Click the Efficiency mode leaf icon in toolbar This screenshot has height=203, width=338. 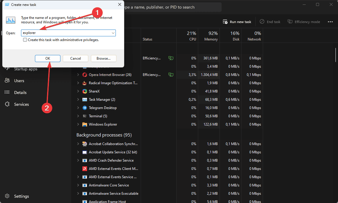click(290, 22)
